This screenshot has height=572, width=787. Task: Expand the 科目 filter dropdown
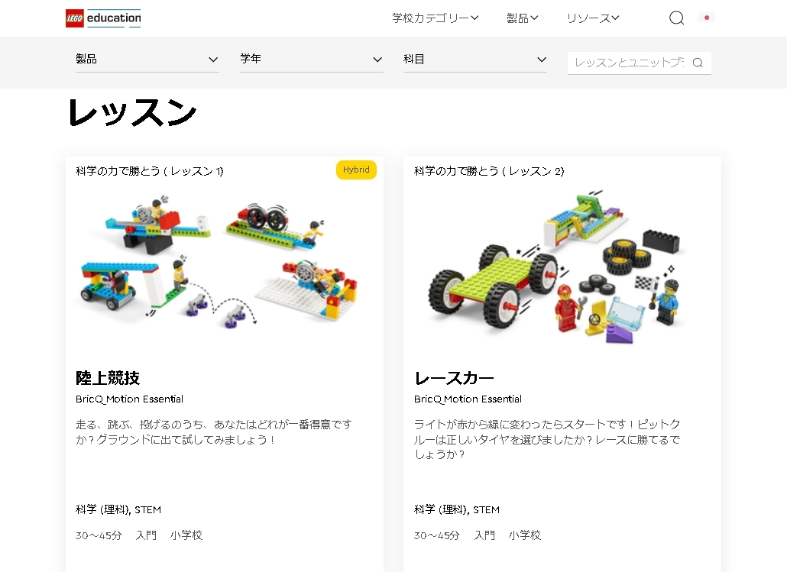pyautogui.click(x=474, y=60)
